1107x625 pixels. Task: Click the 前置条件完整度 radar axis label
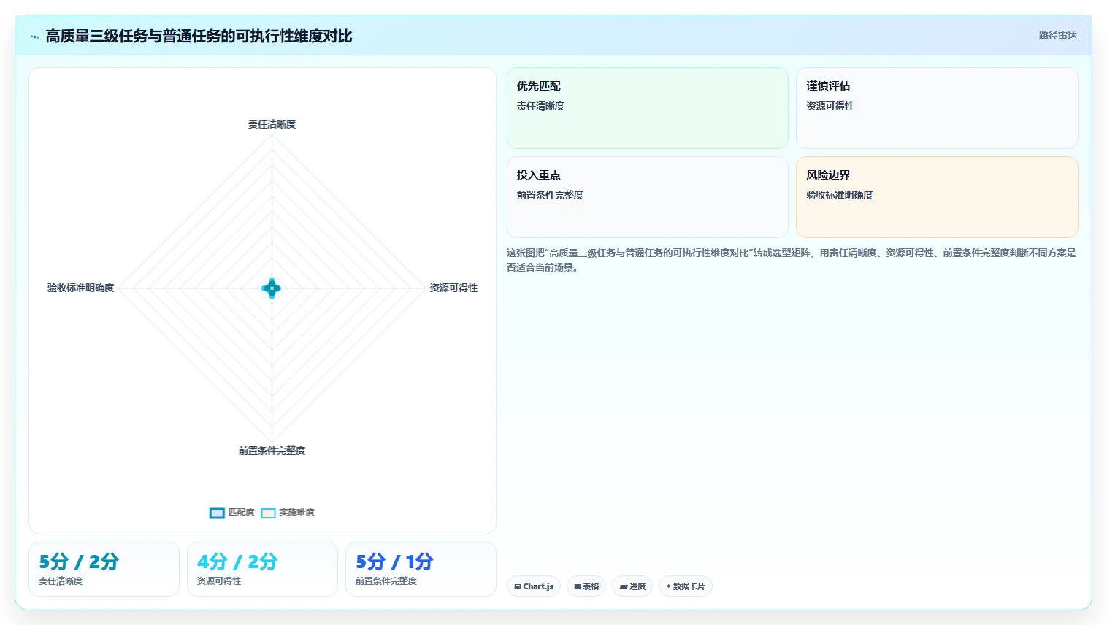click(272, 450)
